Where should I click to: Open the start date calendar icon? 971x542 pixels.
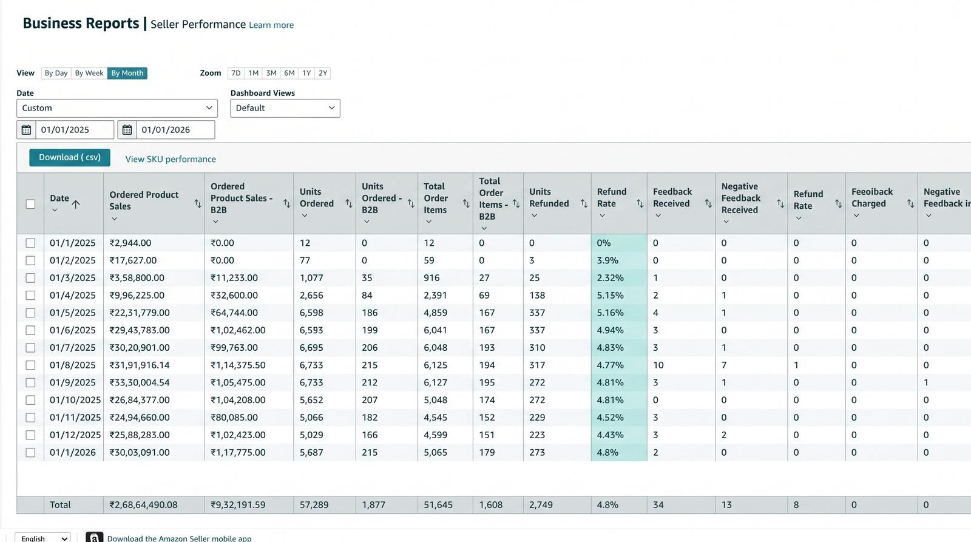pyautogui.click(x=26, y=130)
